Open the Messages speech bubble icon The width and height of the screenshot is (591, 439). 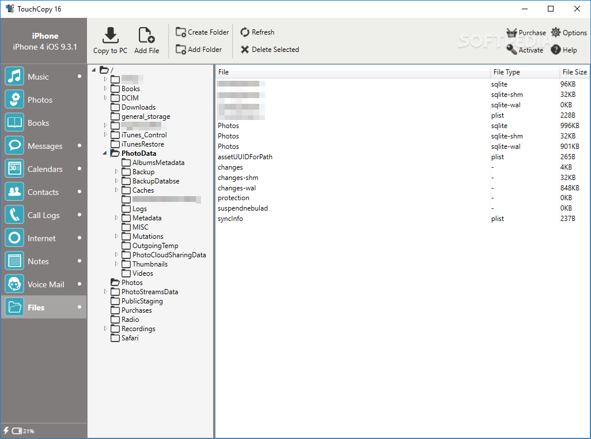(x=14, y=145)
